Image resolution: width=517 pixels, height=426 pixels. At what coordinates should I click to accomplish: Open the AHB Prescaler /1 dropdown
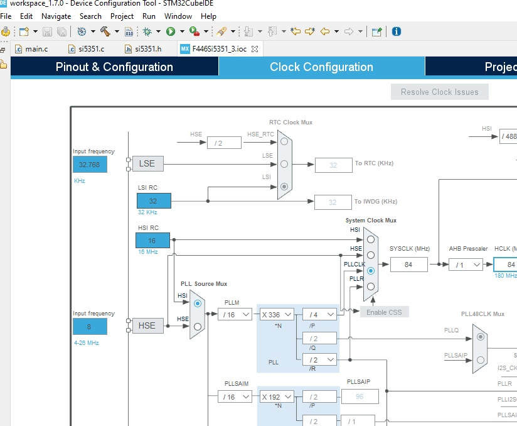click(x=466, y=265)
